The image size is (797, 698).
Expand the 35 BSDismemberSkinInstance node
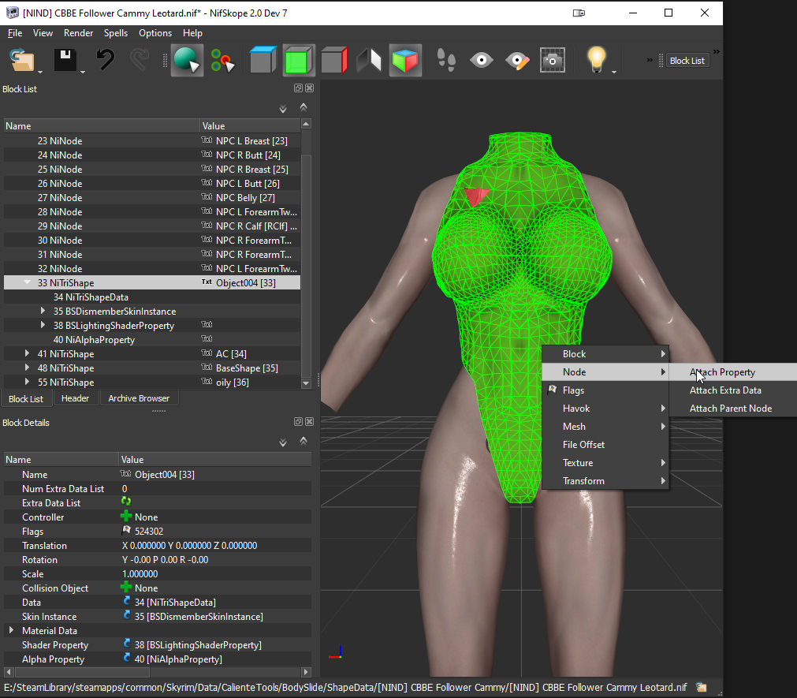43,311
